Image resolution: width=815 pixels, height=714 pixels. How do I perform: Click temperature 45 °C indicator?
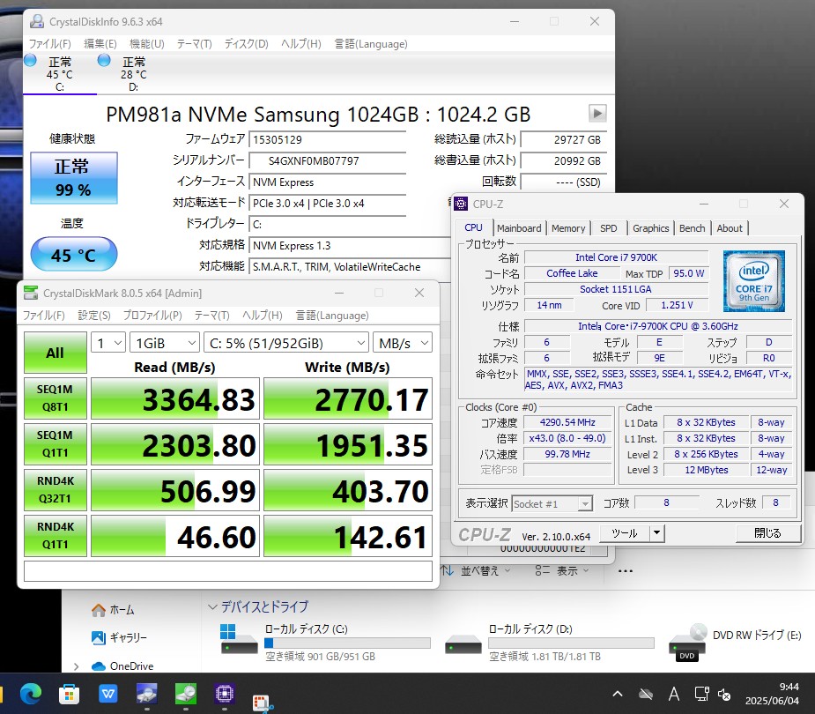pyautogui.click(x=74, y=254)
